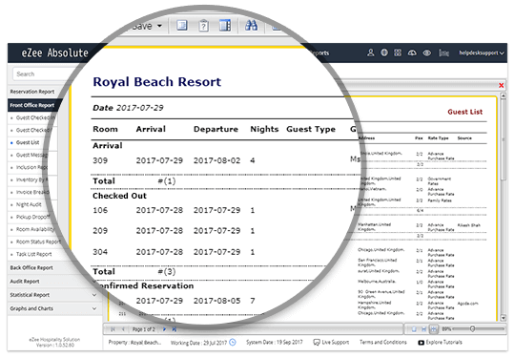515x358 pixels.
Task: Open the user profile icon in header
Action: 370,53
